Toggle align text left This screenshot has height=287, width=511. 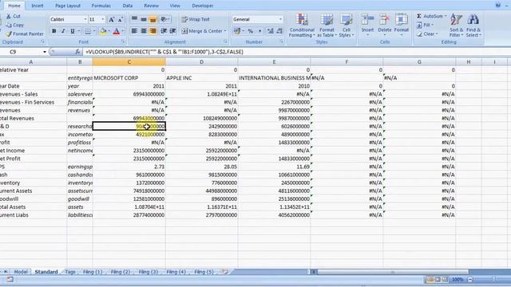tap(134, 31)
